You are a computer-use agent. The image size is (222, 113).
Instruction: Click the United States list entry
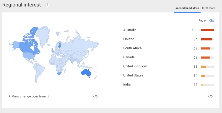click(x=133, y=75)
